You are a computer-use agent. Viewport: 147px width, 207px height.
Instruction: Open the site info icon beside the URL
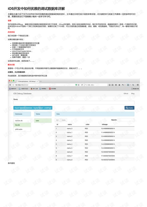coord(13,85)
